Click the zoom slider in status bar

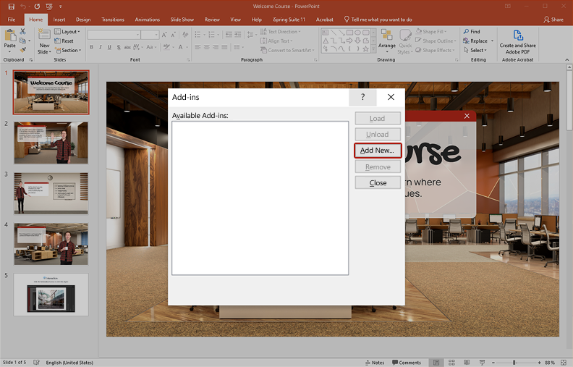pyautogui.click(x=514, y=362)
